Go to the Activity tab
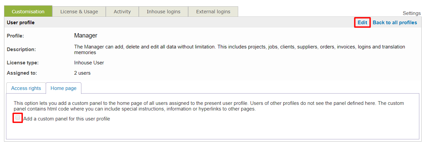The width and height of the screenshot is (427, 146). point(122,12)
